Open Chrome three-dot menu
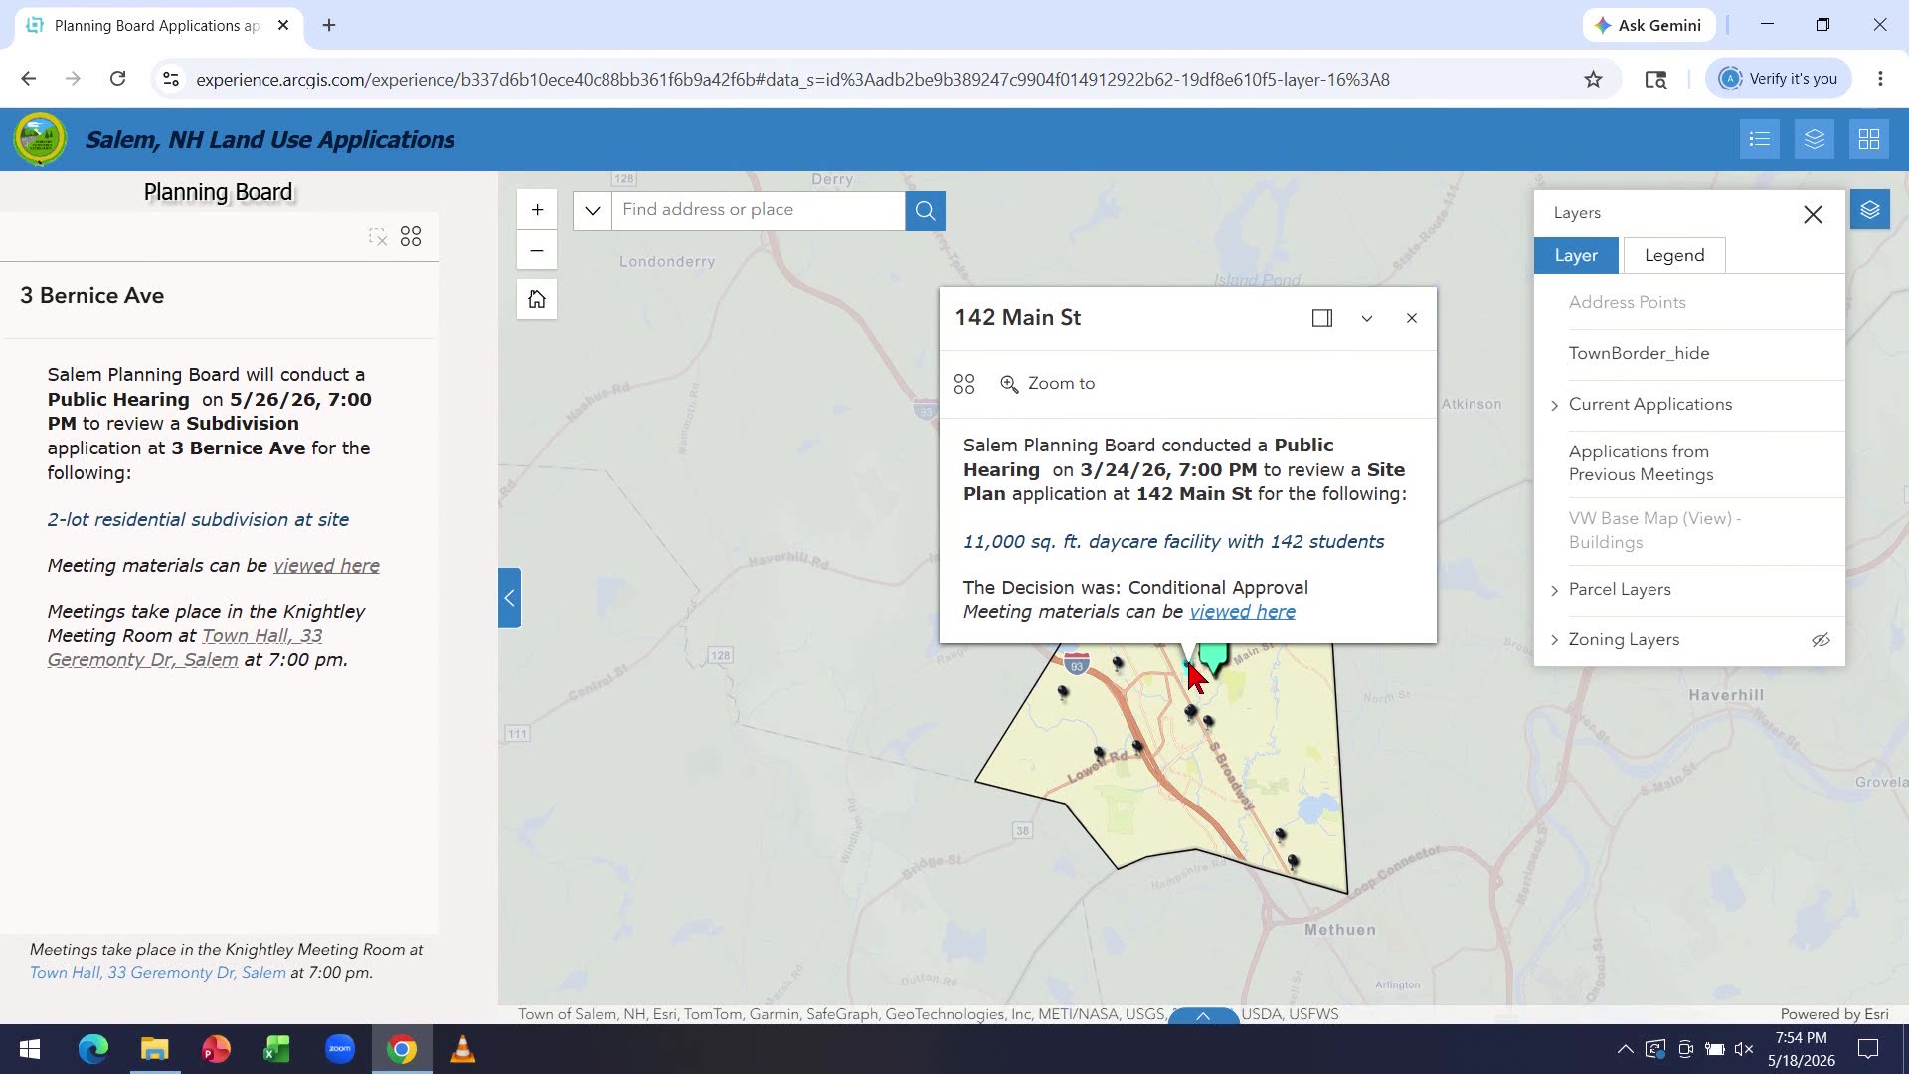Screen dimensions: 1909x1074 pyautogui.click(x=1880, y=79)
